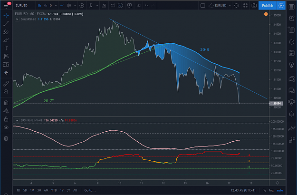The image size is (297, 195).
Task: Click the orange warning indicator on chart
Action: point(266,14)
